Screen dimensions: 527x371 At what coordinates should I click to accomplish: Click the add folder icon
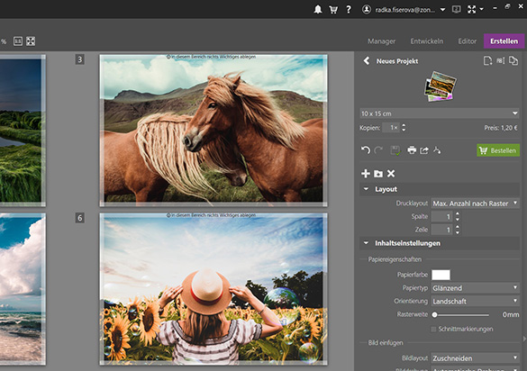point(378,174)
